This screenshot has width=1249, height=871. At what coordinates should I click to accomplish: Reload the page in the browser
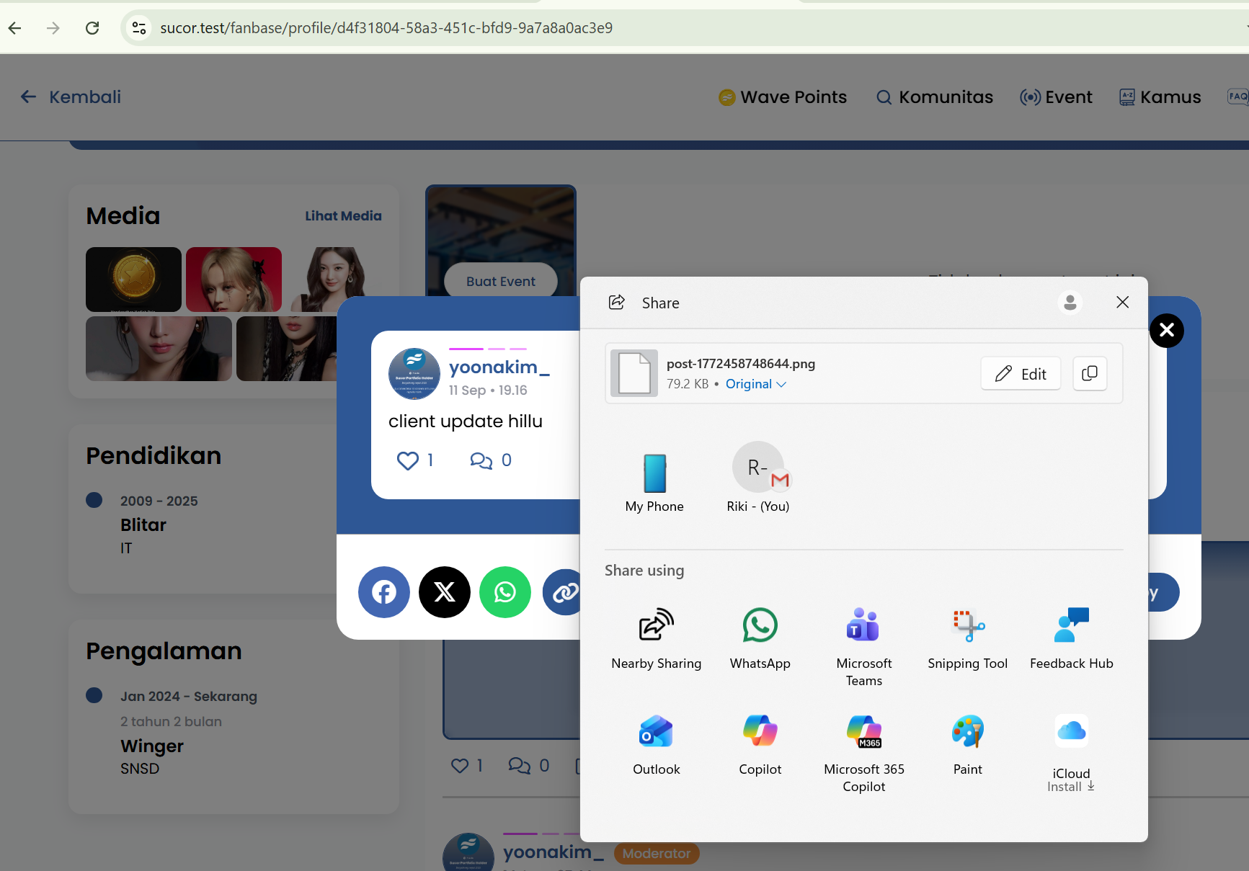tap(92, 28)
